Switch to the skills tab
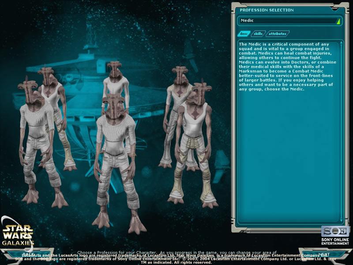The height and width of the screenshot is (265, 353). 258,34
